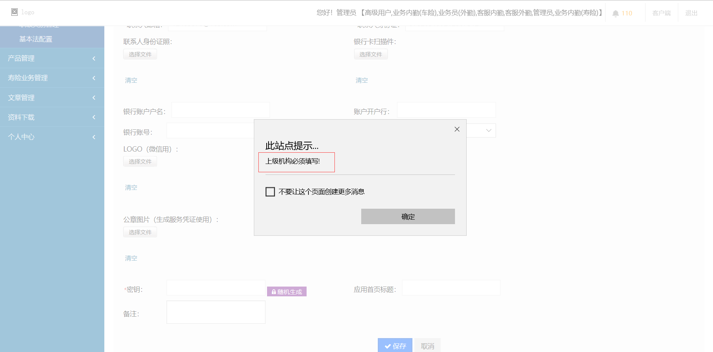Open the dropdown arrow behind the dialog

[489, 130]
